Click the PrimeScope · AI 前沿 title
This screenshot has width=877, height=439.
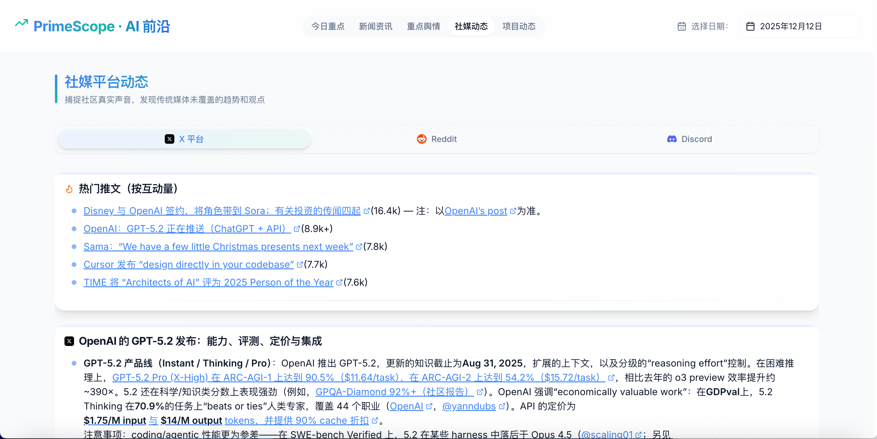101,27
